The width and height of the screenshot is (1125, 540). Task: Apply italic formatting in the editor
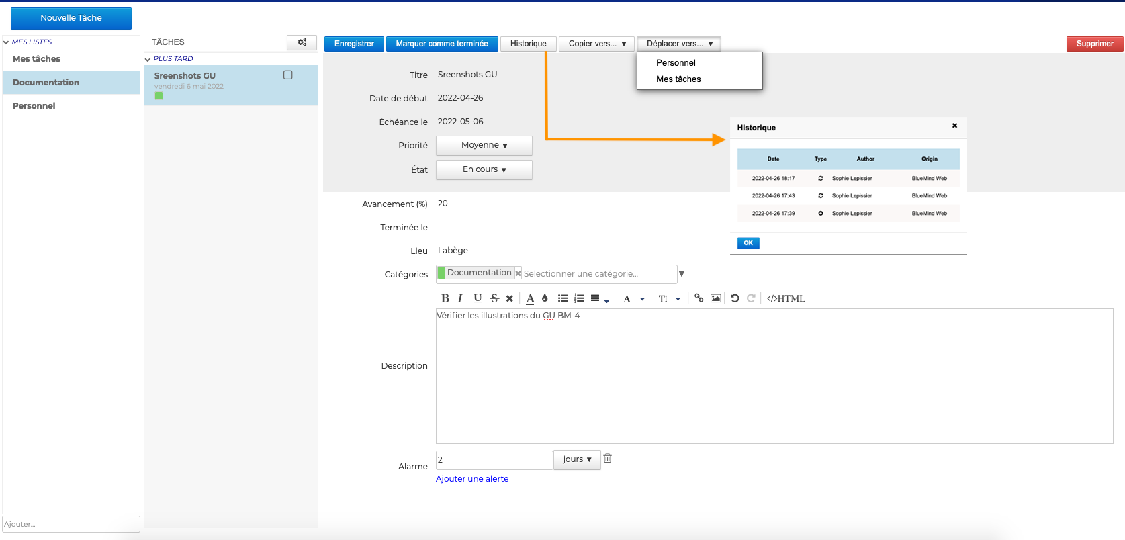pos(460,298)
